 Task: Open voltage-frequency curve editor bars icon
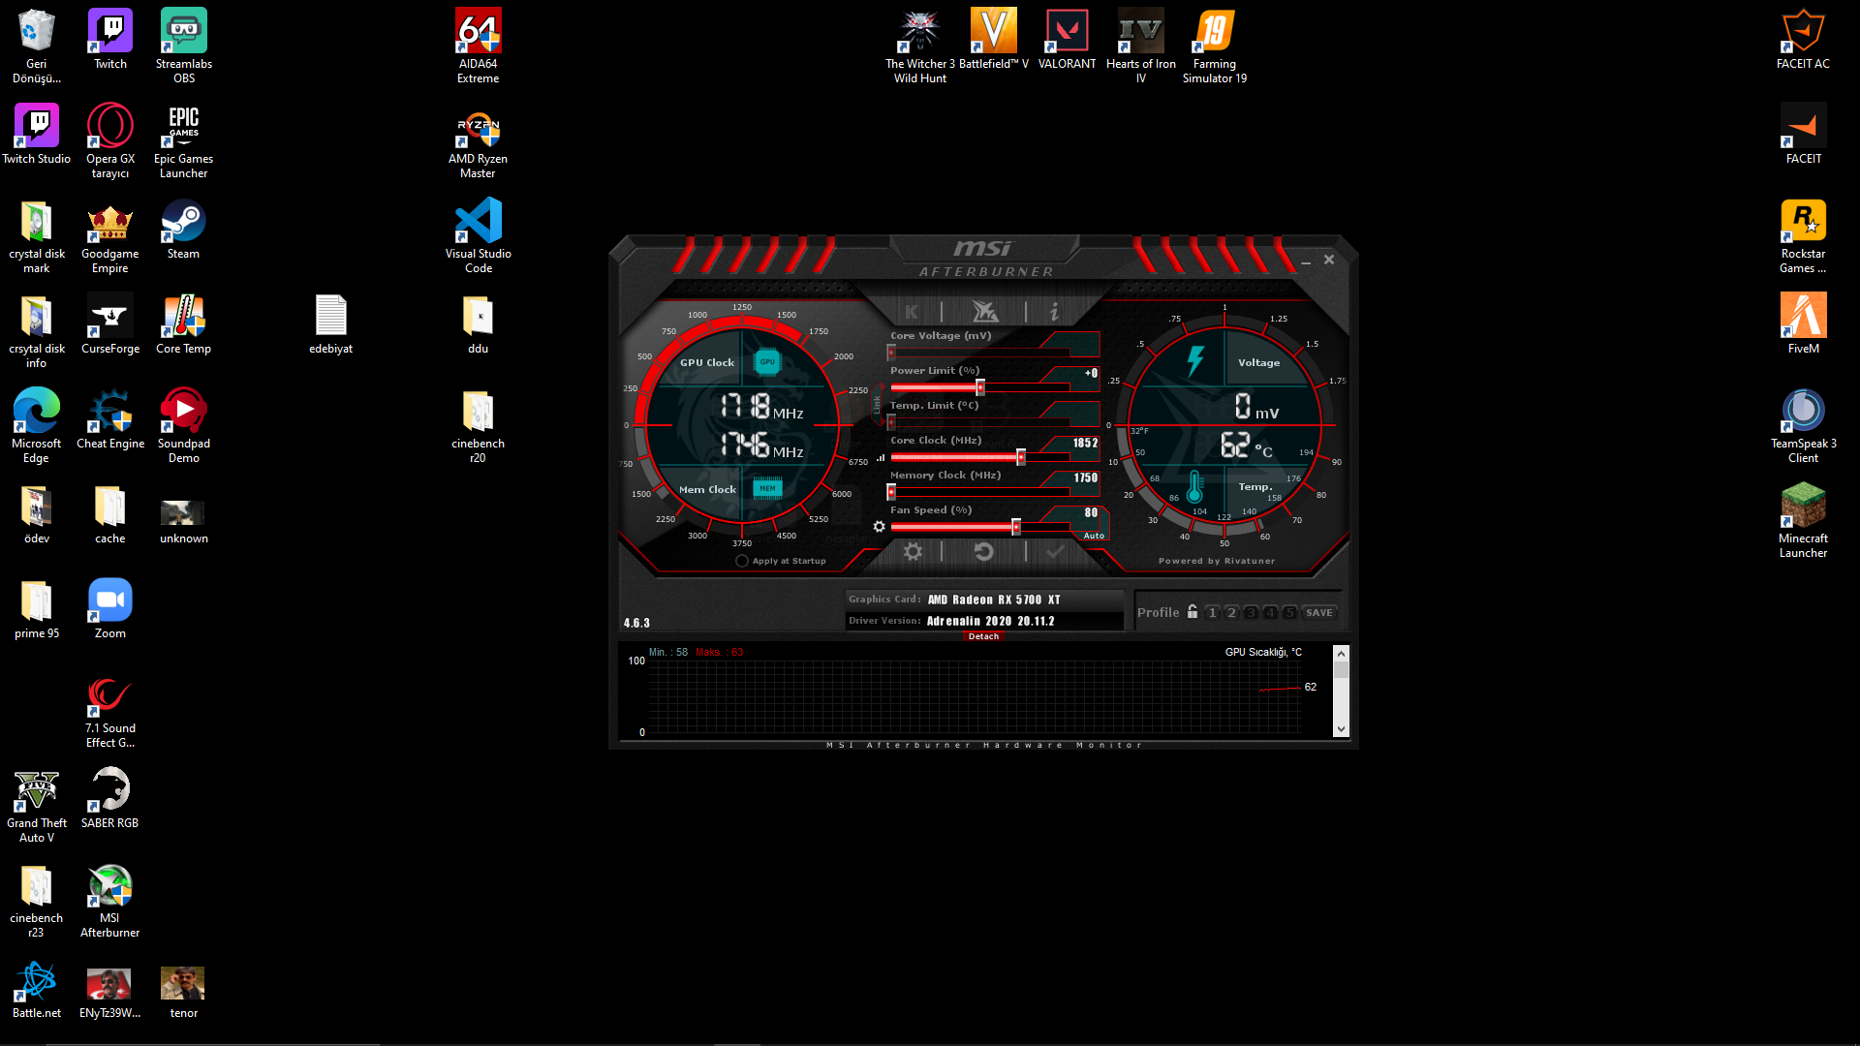pyautogui.click(x=881, y=457)
